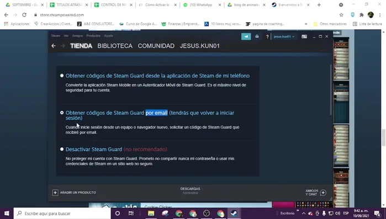Switch to the BIBLIOTECA tab
This screenshot has height=219, width=386.
(x=115, y=46)
